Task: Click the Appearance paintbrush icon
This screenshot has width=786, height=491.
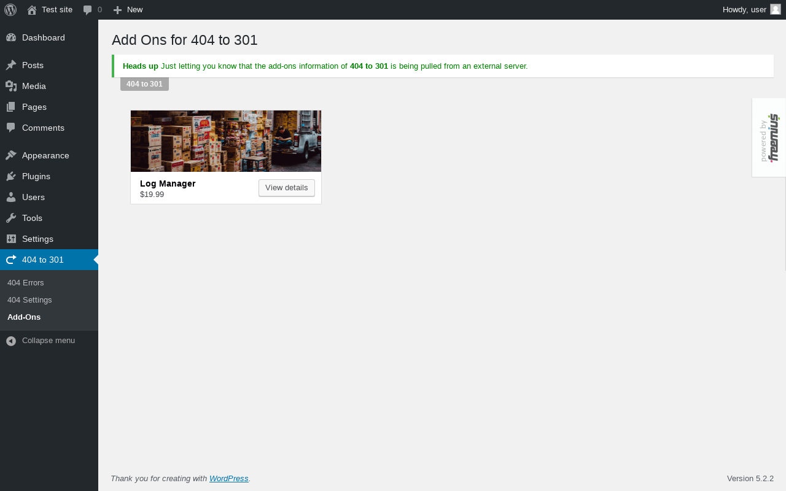Action: click(11, 155)
